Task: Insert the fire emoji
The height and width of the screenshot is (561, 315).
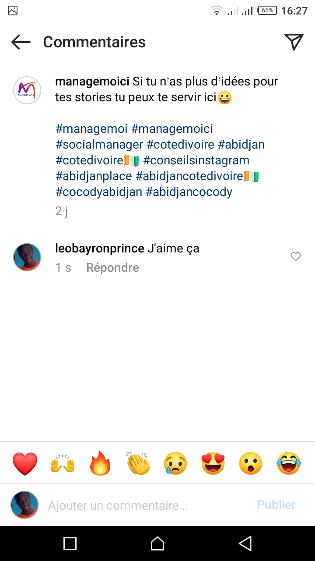Action: (x=101, y=463)
